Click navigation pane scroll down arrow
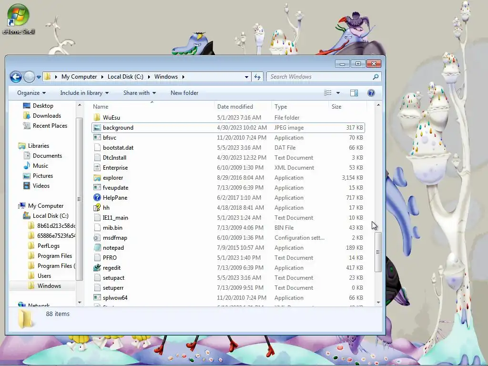The image size is (488, 366). tap(80, 302)
